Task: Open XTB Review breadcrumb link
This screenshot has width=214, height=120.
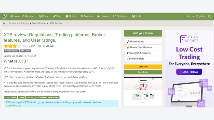Action: point(56,23)
